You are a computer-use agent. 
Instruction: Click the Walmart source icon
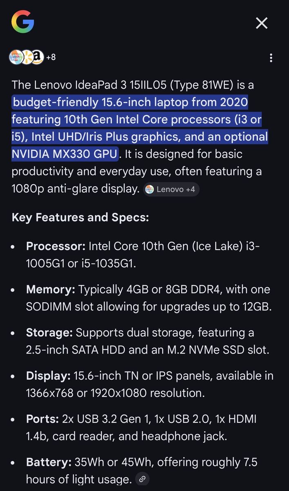(x=27, y=57)
